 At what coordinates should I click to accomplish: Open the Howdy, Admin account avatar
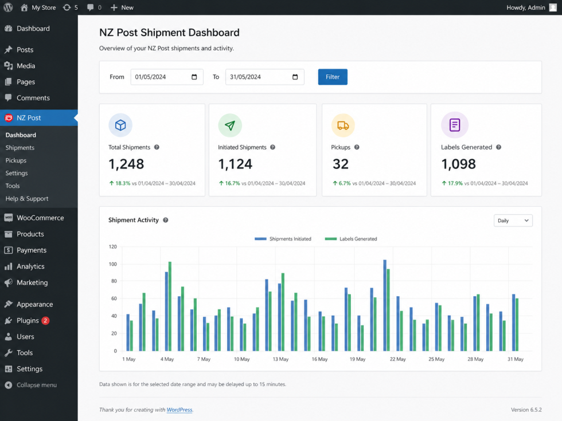tap(553, 7)
